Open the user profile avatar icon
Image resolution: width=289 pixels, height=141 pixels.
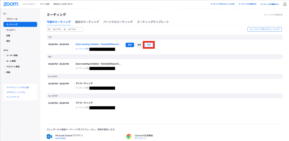coord(284,4)
